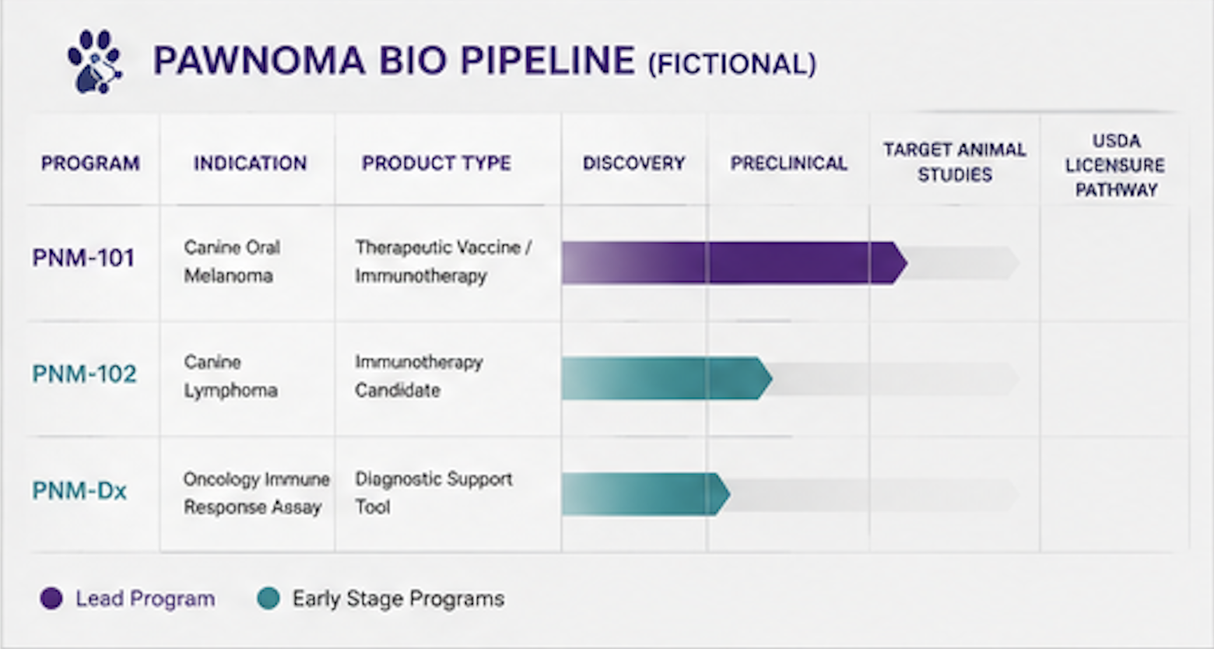Click the Pawnoma paw print logo
1214x649 pixels.
tap(95, 61)
